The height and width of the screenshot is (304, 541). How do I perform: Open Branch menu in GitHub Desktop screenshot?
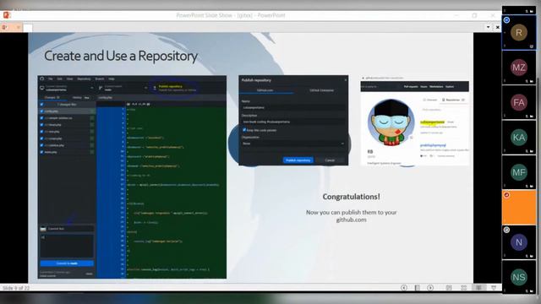(x=100, y=79)
